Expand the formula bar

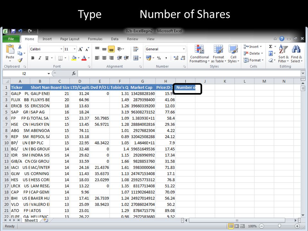303,73
